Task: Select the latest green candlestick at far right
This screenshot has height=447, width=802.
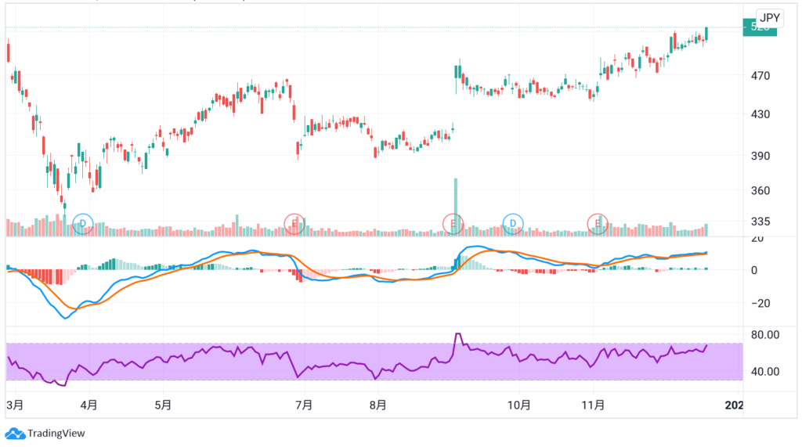Action: click(706, 33)
